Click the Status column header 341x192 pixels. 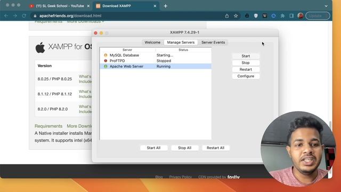coord(183,50)
